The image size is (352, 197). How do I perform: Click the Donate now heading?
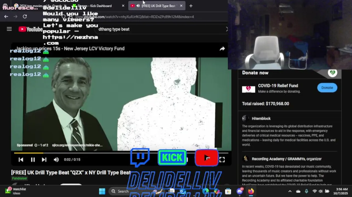(x=255, y=73)
